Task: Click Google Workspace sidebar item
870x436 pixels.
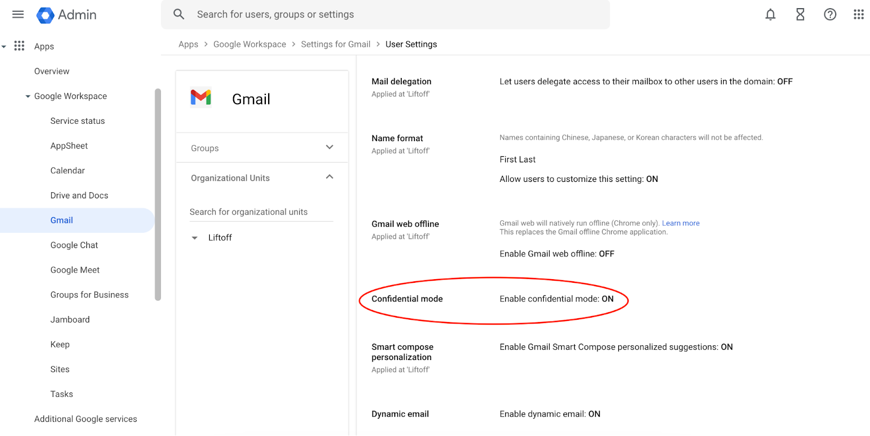Action: tap(70, 96)
